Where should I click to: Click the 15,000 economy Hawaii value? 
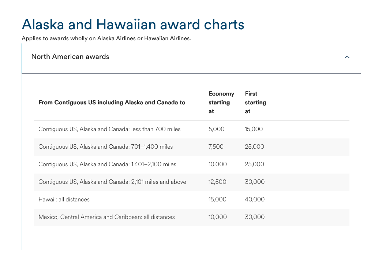(x=217, y=200)
